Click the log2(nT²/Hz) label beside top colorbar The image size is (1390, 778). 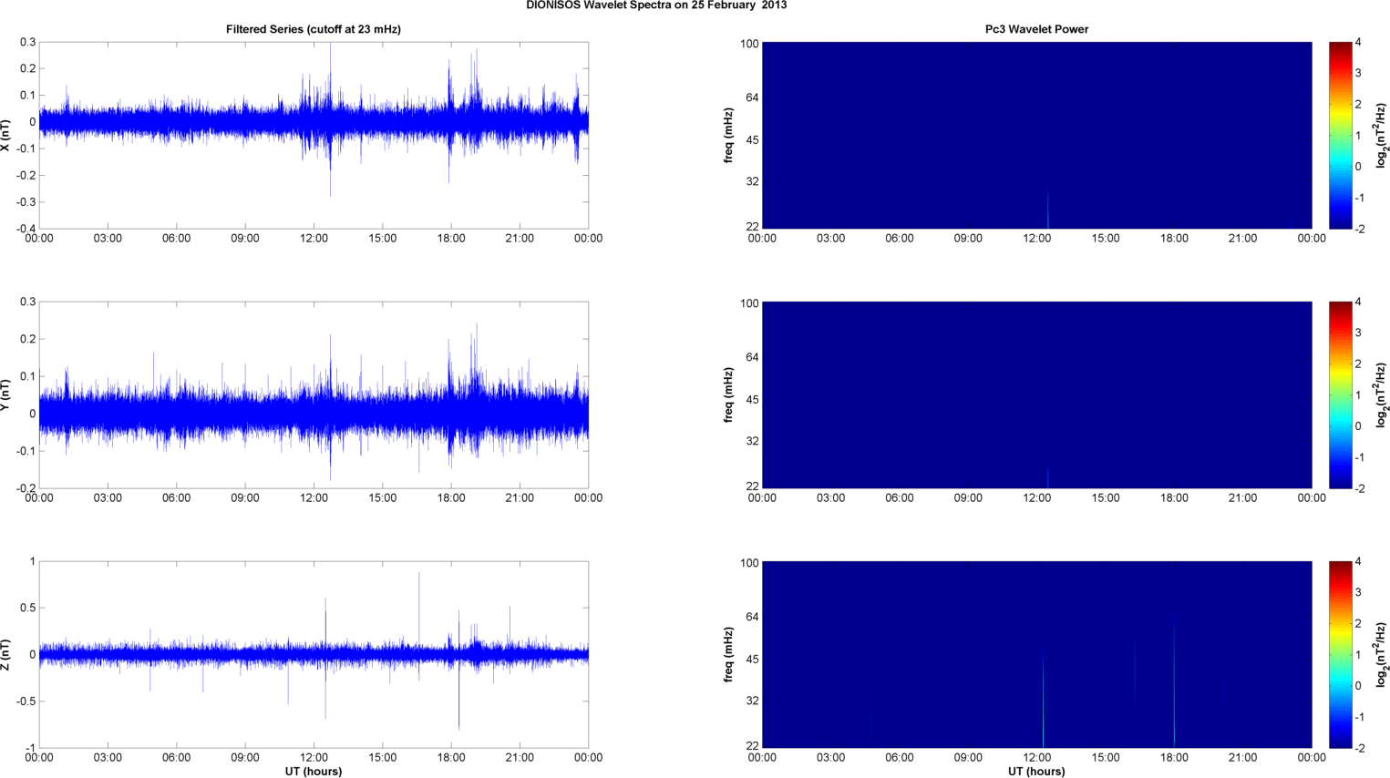pos(1382,135)
